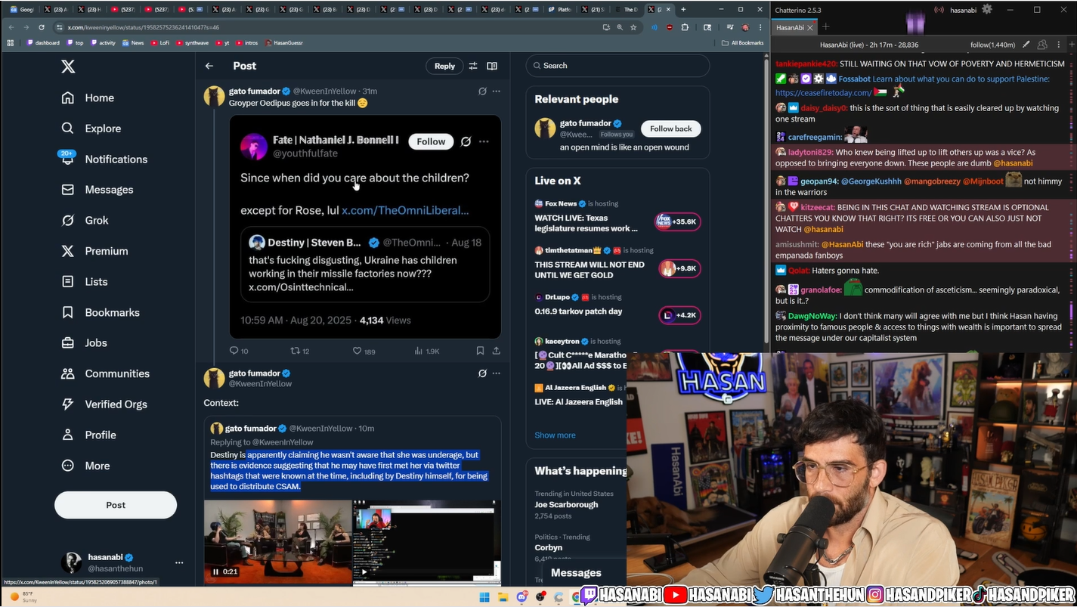Like the post showing 189 likes
The width and height of the screenshot is (1077, 607).
[x=364, y=351]
